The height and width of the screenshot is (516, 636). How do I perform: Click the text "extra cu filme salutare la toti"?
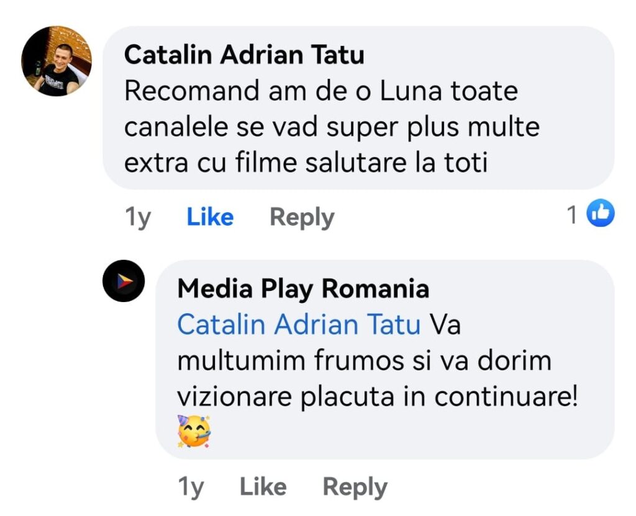tap(306, 163)
